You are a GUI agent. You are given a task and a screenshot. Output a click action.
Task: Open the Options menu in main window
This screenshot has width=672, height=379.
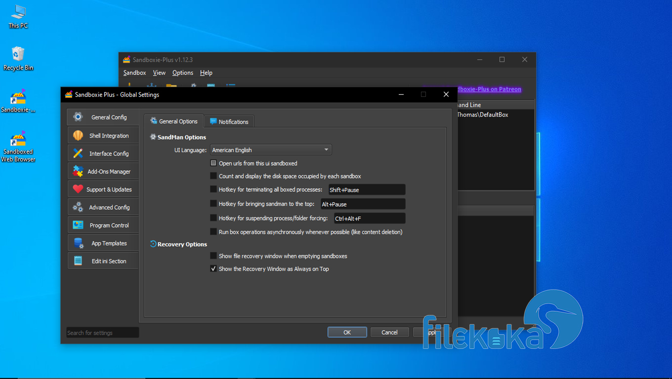pos(183,73)
